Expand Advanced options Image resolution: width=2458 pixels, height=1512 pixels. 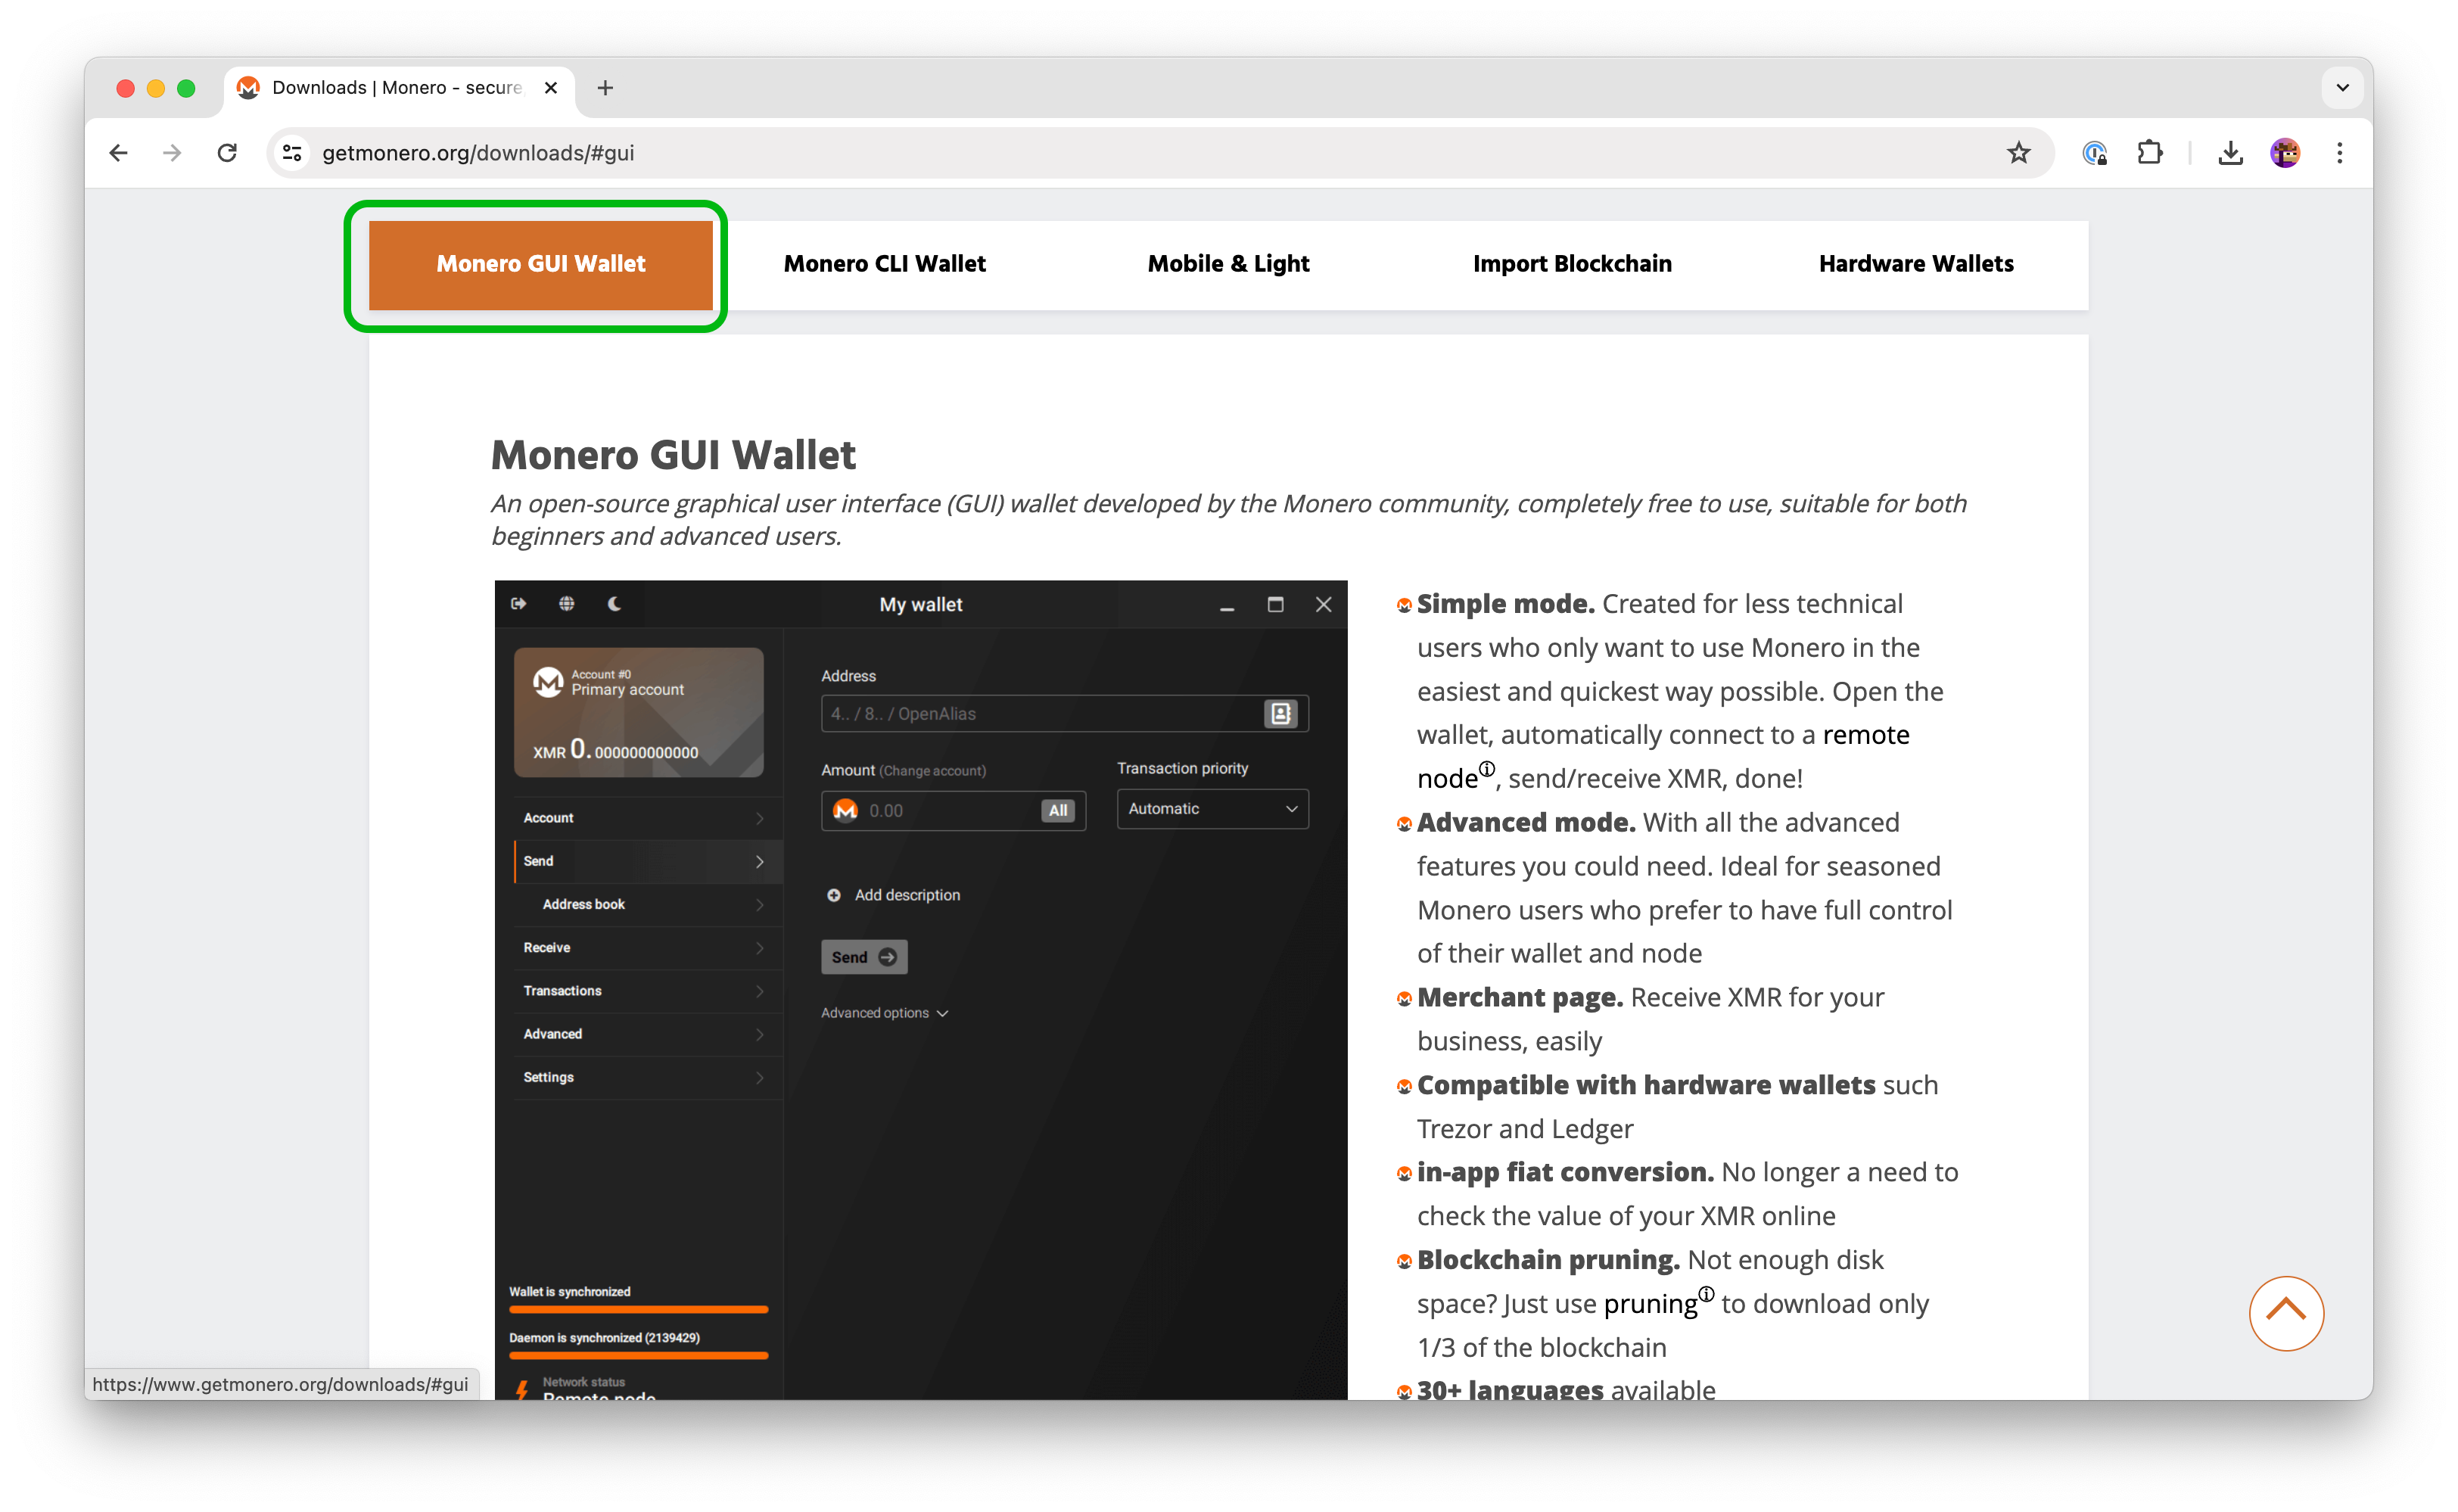[884, 1013]
